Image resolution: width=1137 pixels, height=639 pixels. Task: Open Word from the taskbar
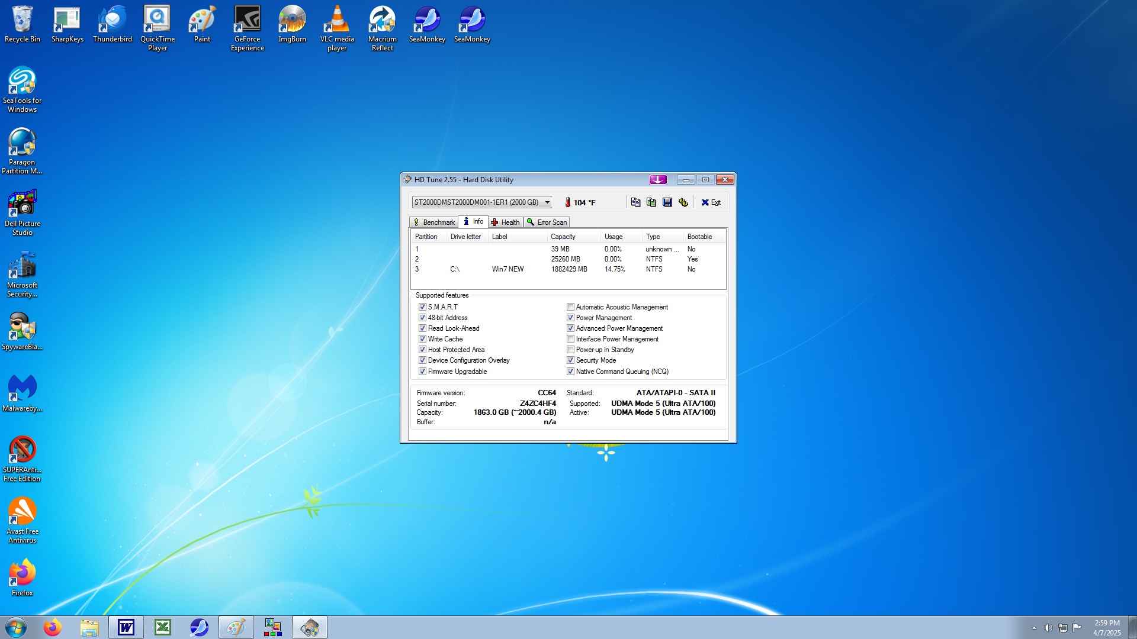point(126,627)
